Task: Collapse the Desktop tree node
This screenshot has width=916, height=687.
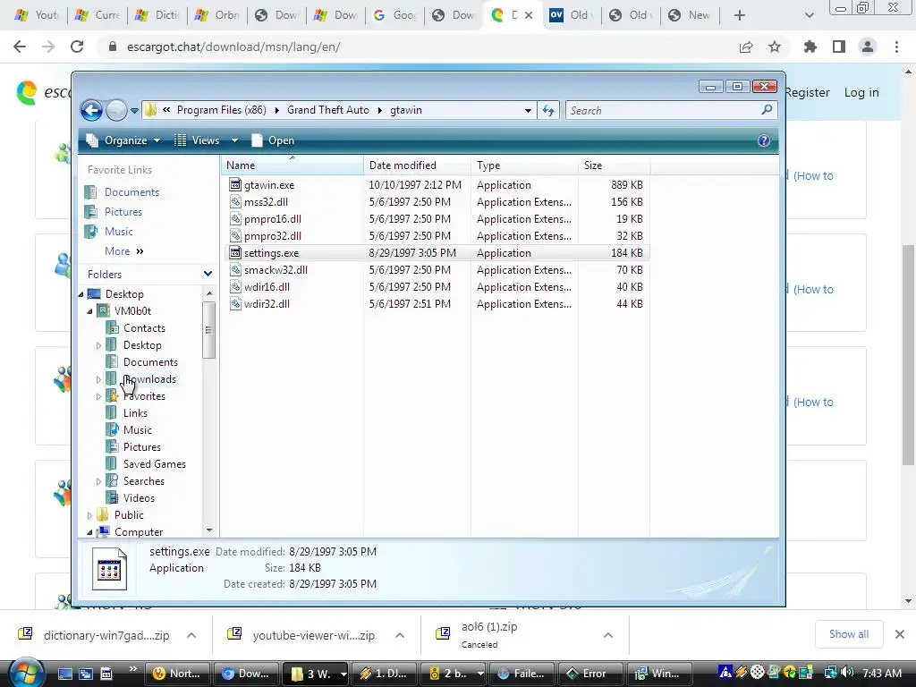Action: [x=81, y=294]
